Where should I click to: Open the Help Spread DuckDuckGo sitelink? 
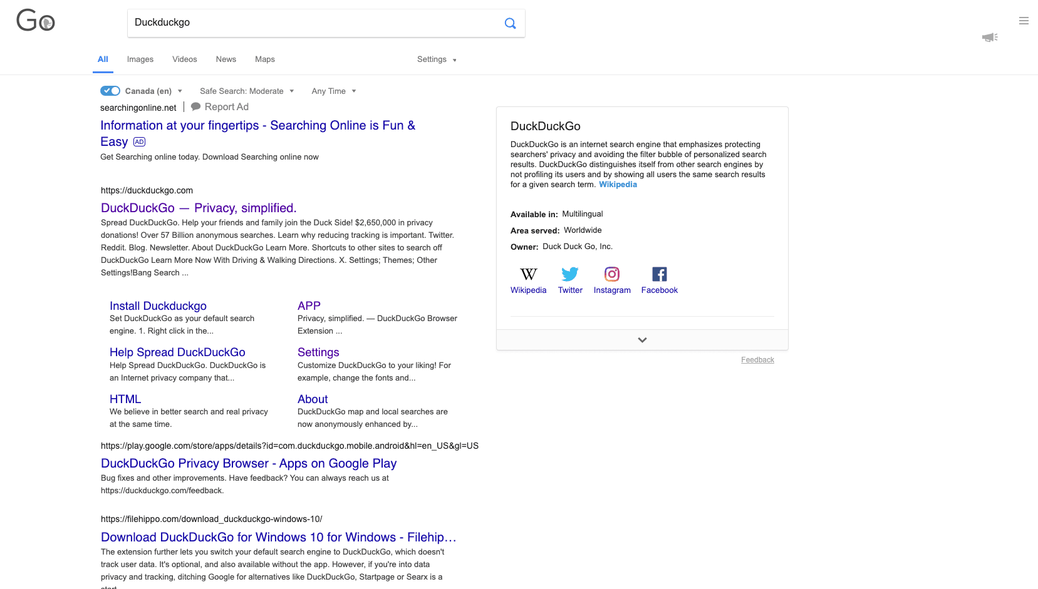click(x=177, y=352)
